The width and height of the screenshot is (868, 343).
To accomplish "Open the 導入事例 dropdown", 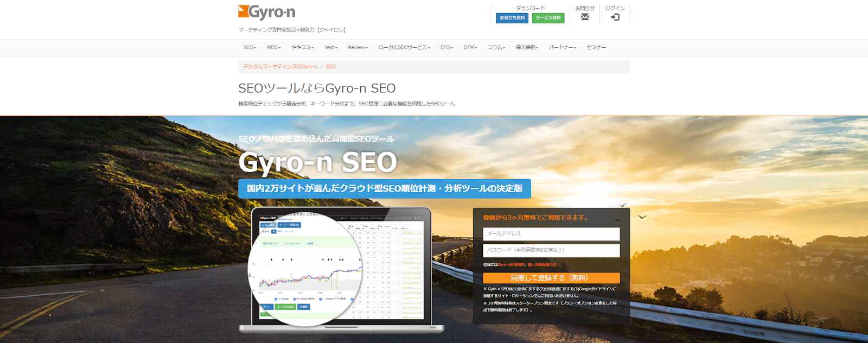I will [527, 48].
